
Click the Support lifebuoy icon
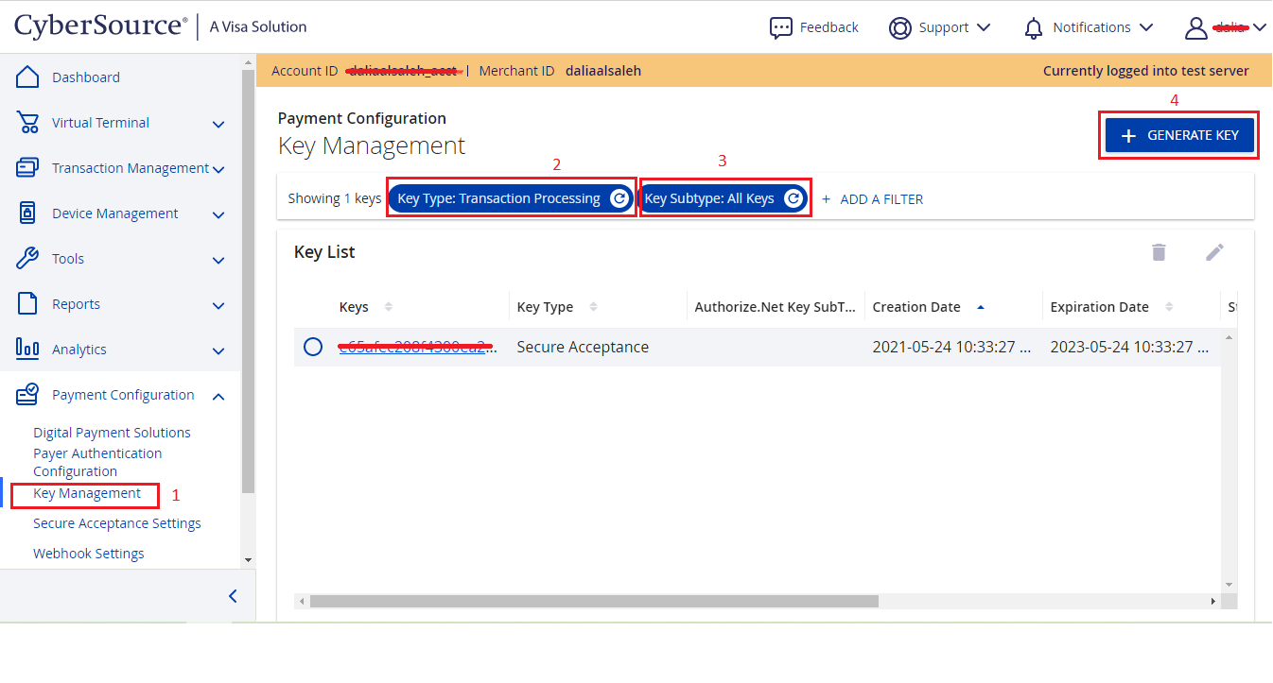click(899, 27)
